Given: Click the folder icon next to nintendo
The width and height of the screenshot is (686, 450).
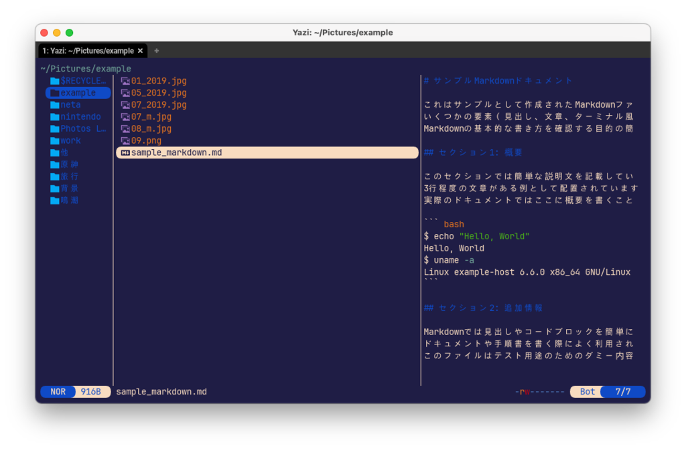Looking at the screenshot, I should tap(55, 116).
